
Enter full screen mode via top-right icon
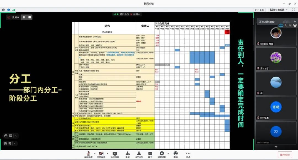294,10
